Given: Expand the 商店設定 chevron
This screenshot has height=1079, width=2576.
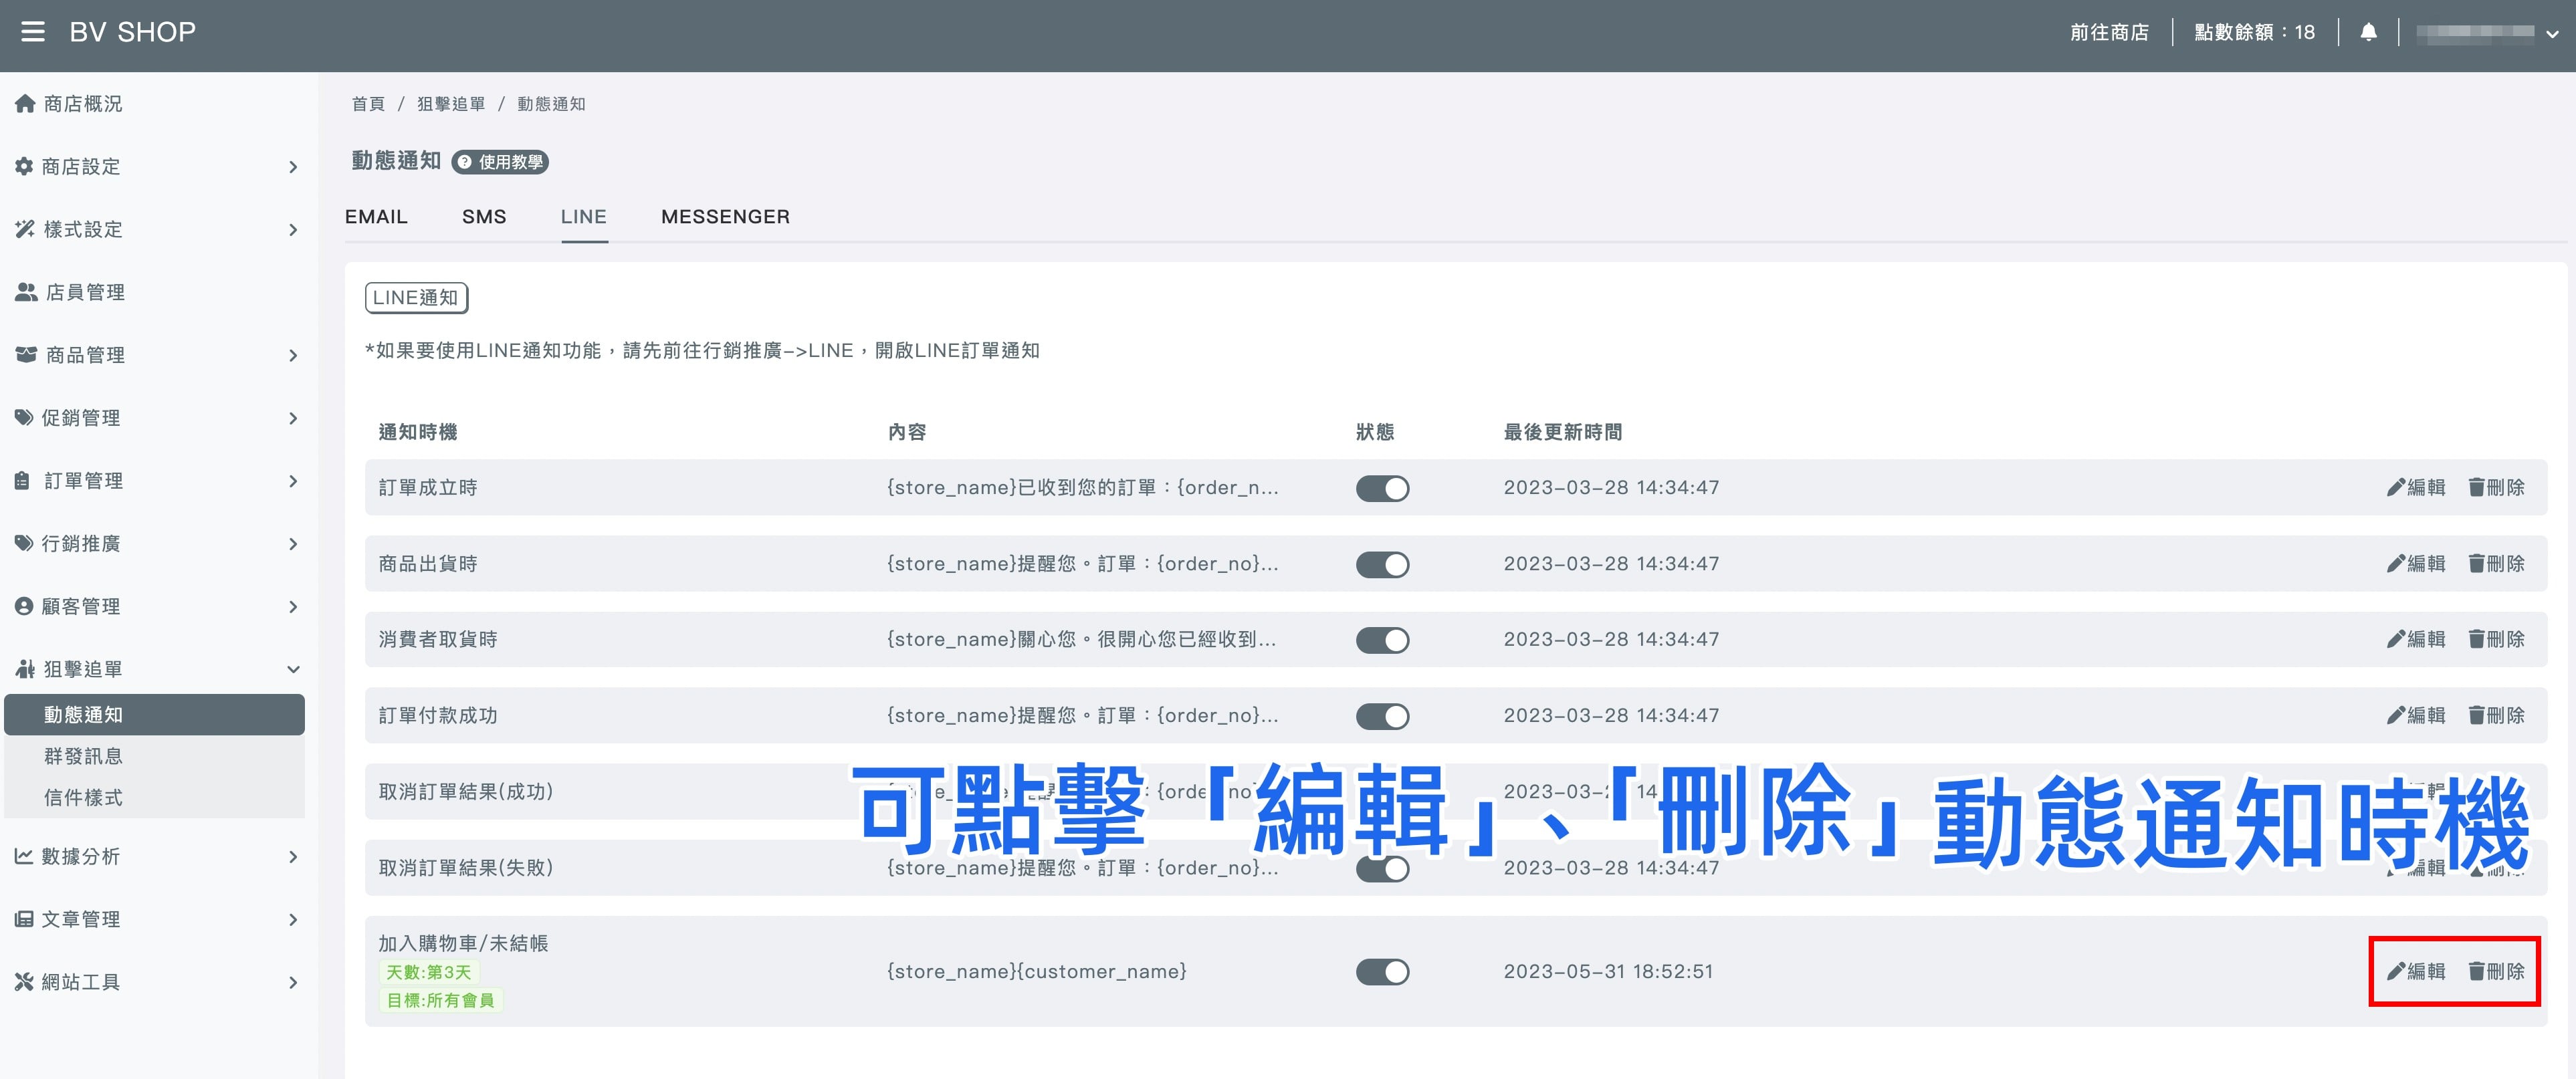Looking at the screenshot, I should coord(293,167).
